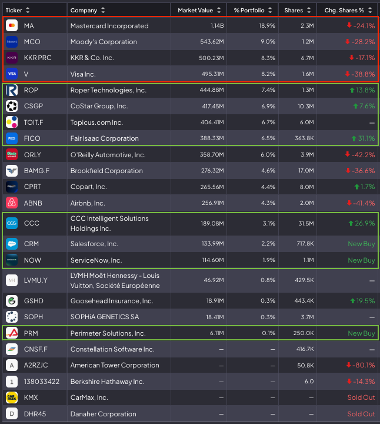Sort table by Company column arrows
Viewport: 380px width, 424px height.
102,10
